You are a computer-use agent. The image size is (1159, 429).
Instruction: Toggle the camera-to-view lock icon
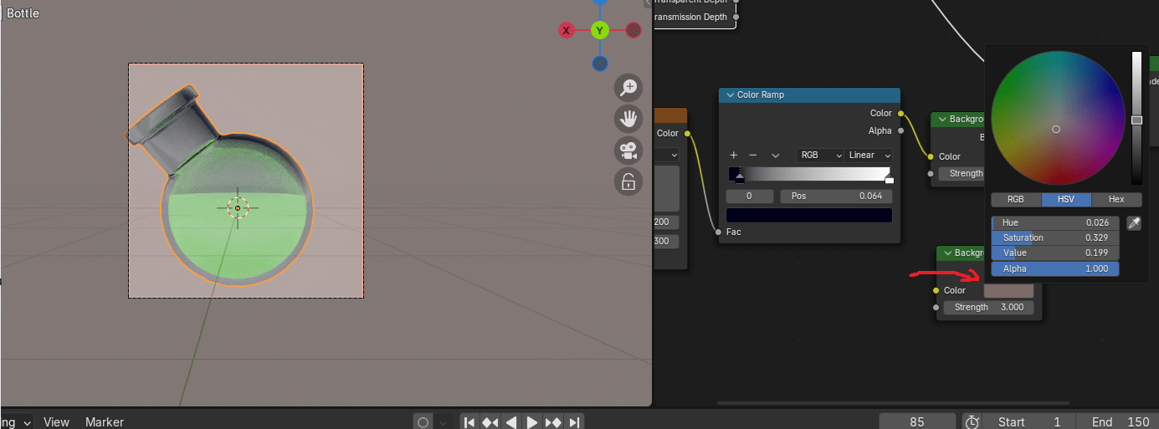click(628, 181)
